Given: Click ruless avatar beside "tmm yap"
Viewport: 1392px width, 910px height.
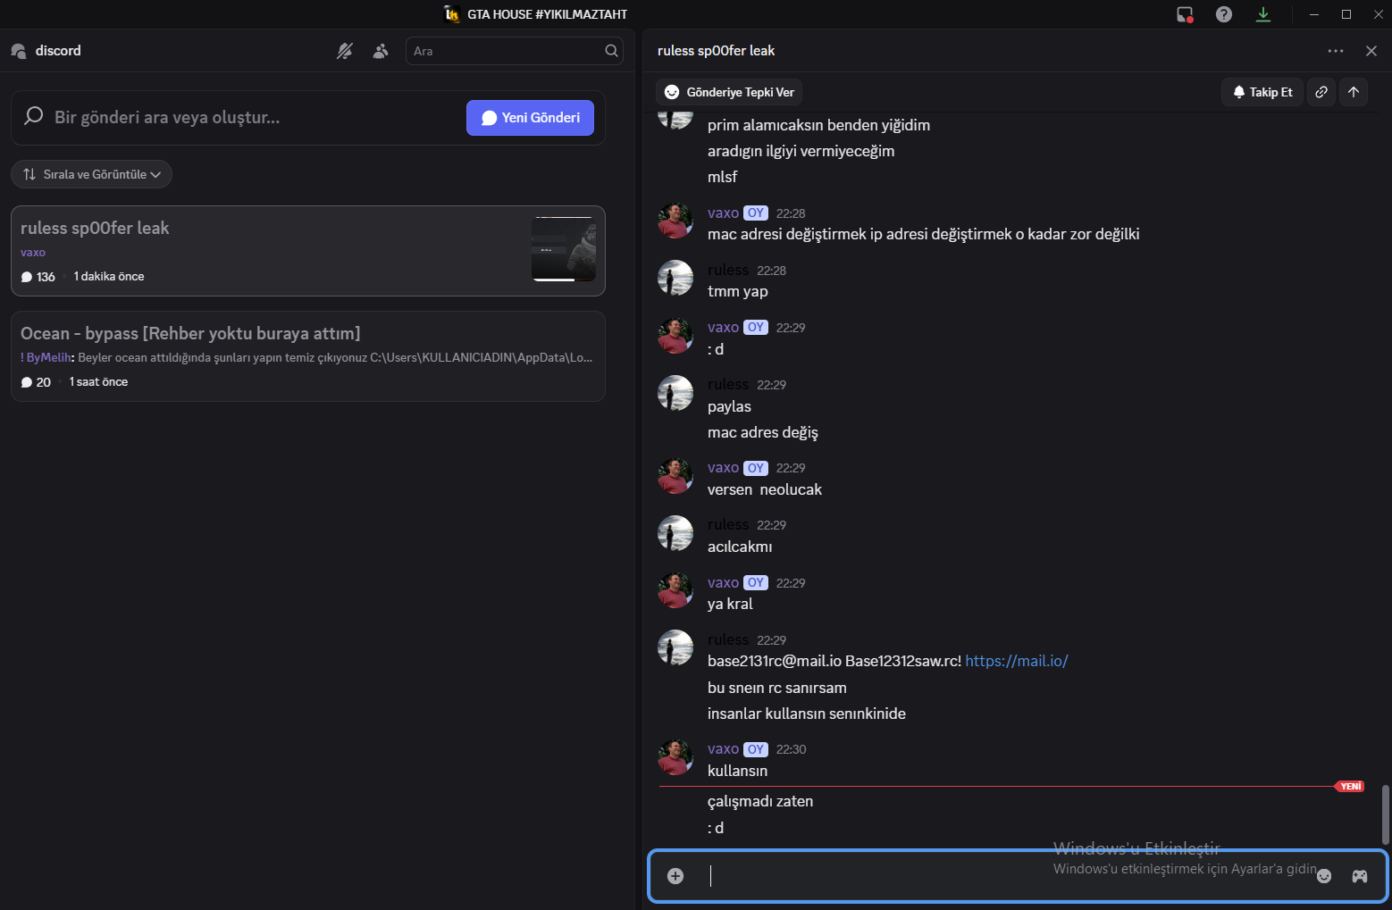Looking at the screenshot, I should pos(675,278).
